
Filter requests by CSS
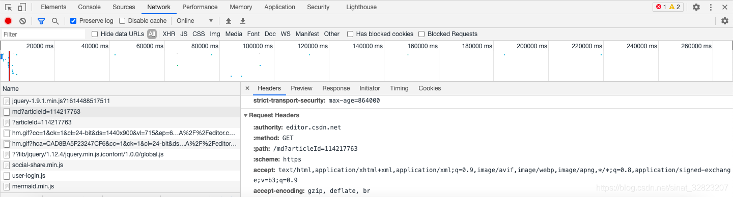199,34
